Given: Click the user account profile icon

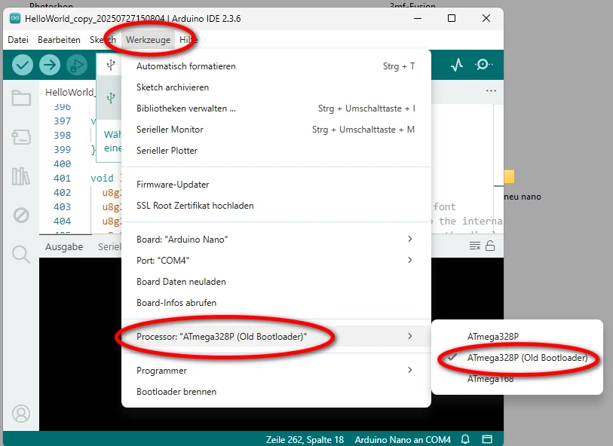Looking at the screenshot, I should [x=21, y=414].
